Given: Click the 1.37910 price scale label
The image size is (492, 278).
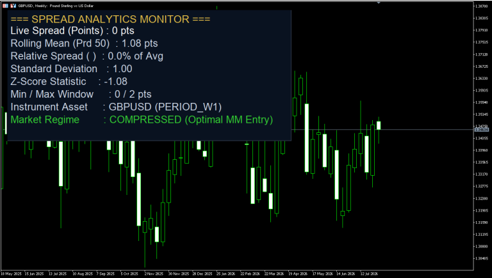Looking at the screenshot, I should tap(482, 31).
